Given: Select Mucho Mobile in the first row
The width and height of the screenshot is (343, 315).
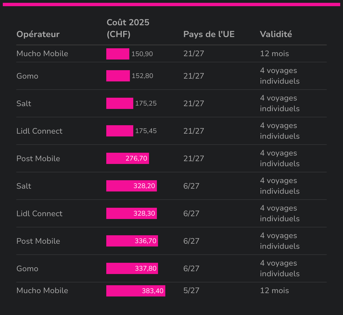Looking at the screenshot, I should coord(42,54).
